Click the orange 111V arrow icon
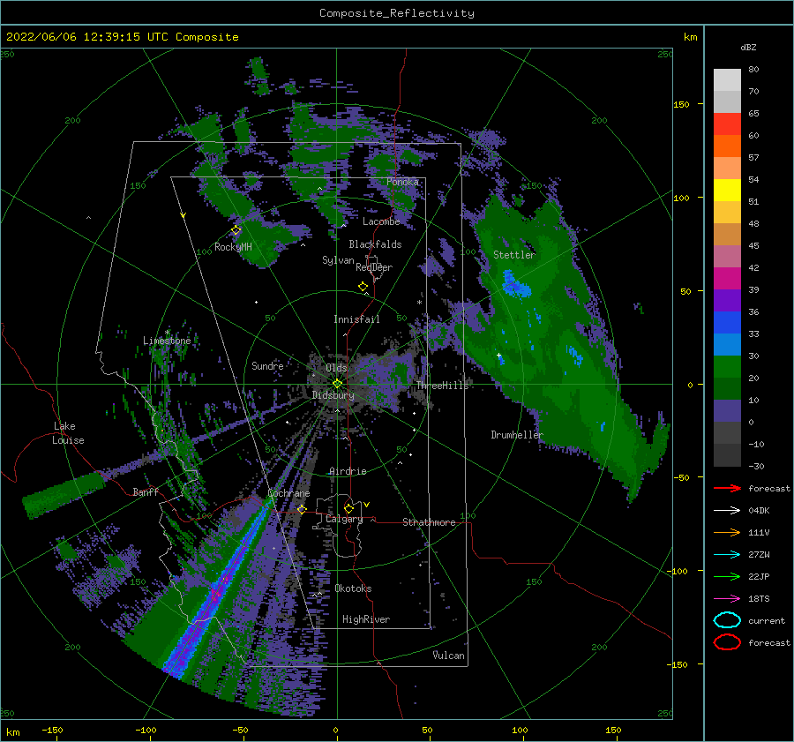This screenshot has height=742, width=794. point(727,532)
